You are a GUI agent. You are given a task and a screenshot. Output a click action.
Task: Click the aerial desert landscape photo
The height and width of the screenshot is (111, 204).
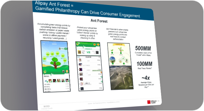click(121, 77)
